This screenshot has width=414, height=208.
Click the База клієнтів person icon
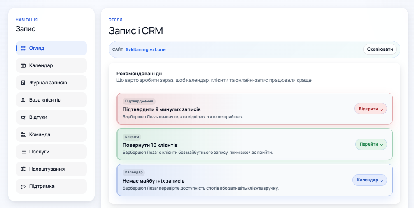click(x=23, y=100)
